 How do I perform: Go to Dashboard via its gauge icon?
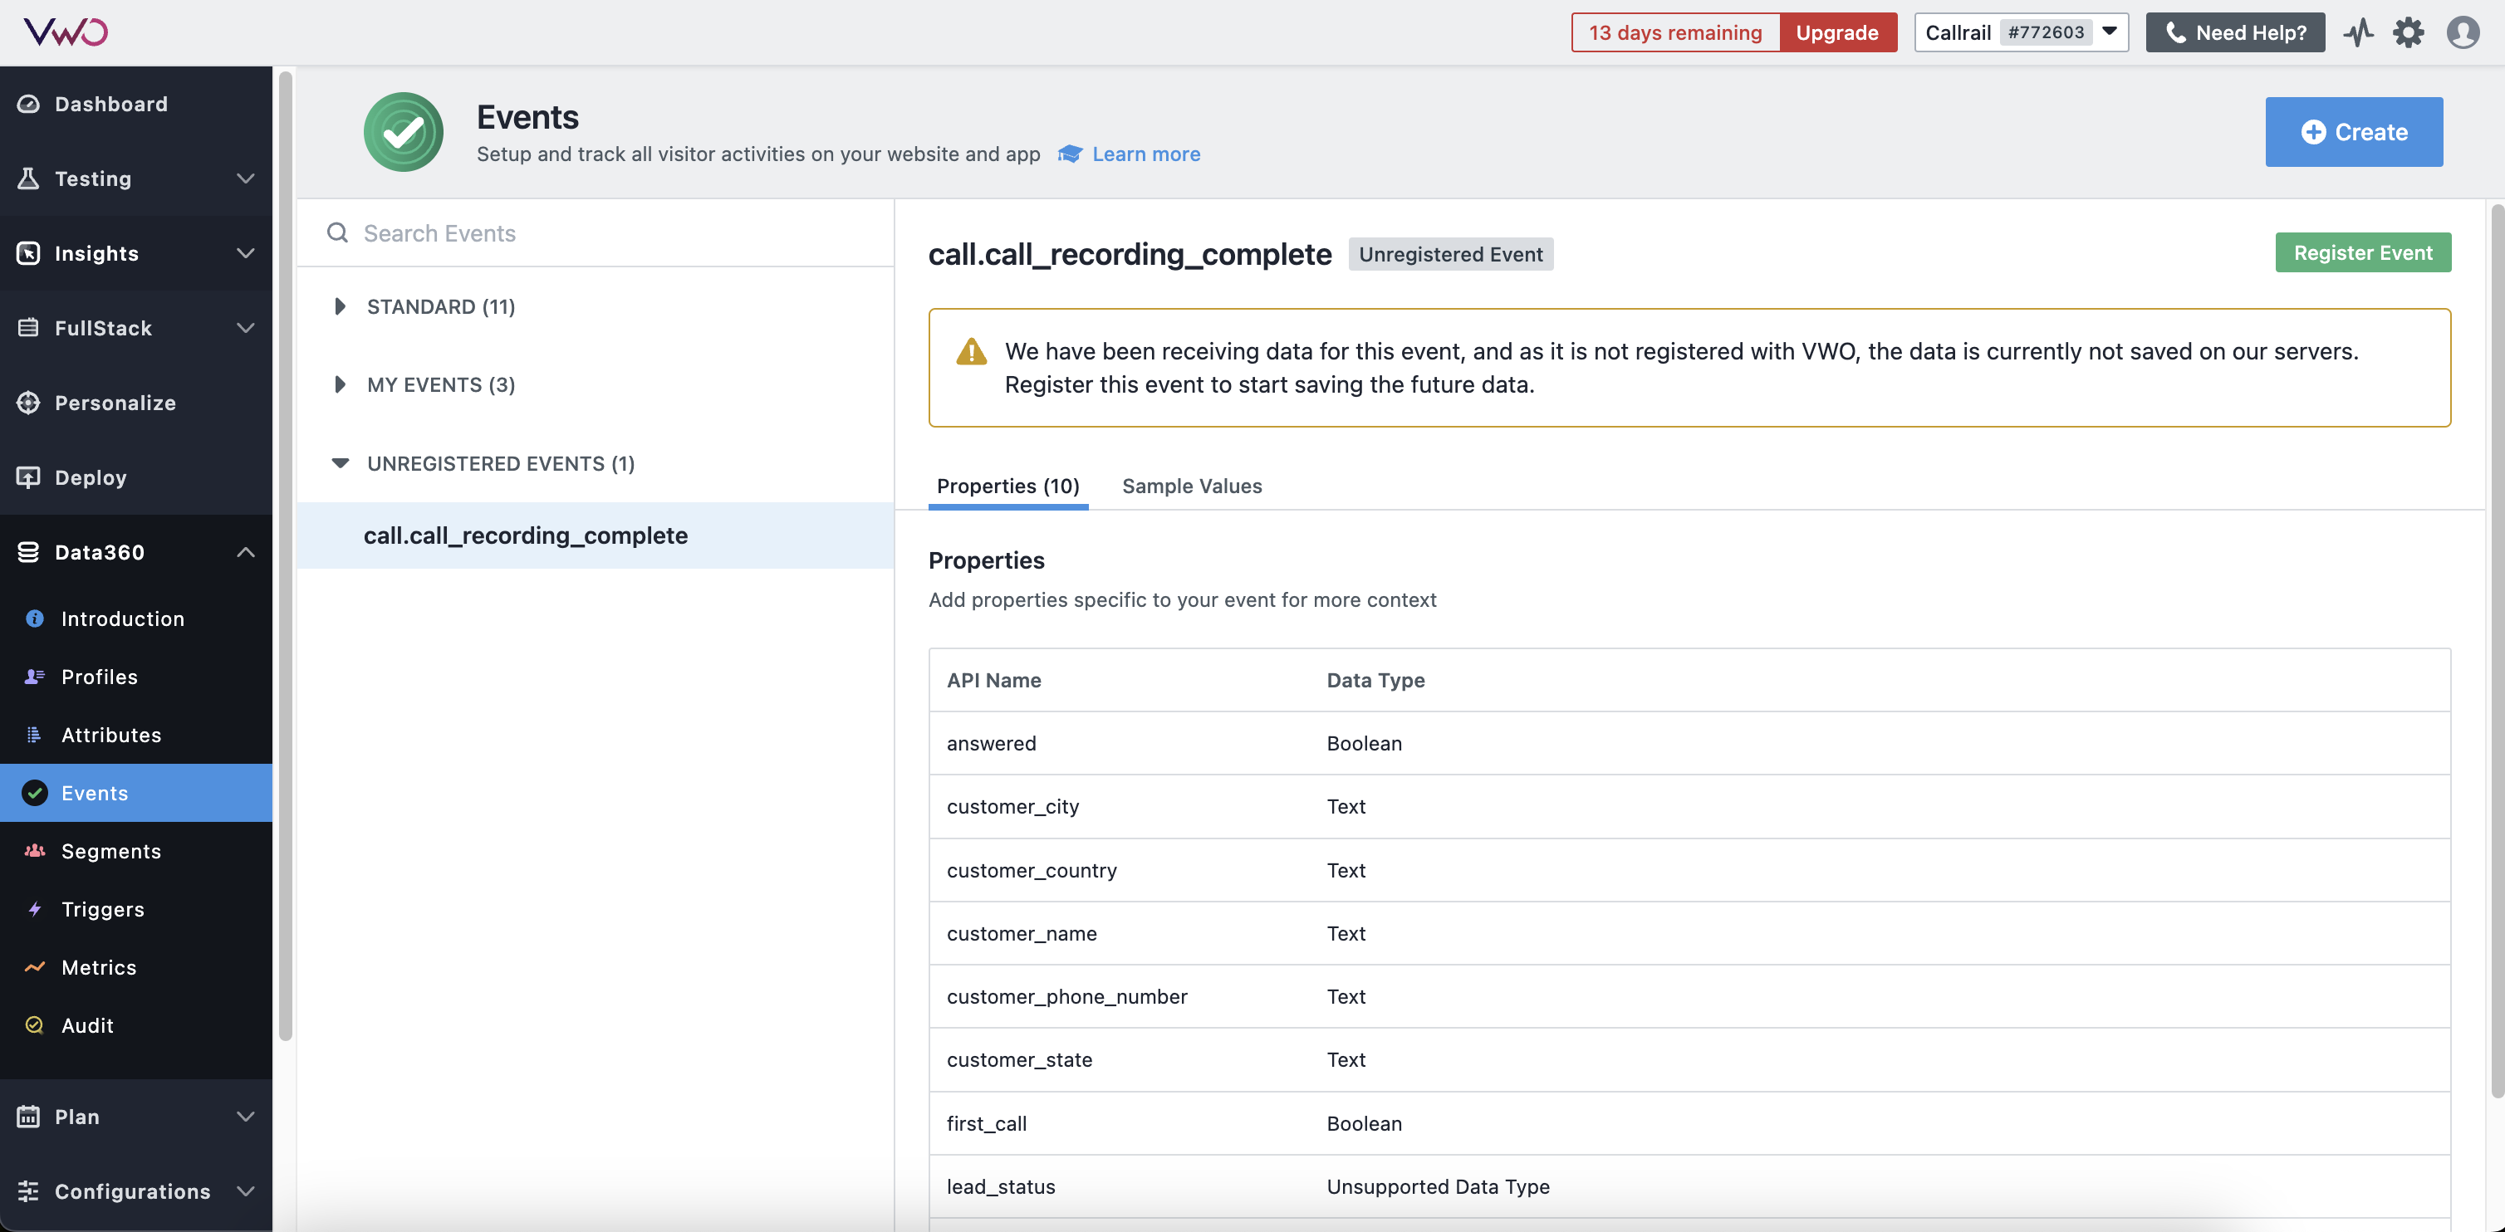click(28, 104)
